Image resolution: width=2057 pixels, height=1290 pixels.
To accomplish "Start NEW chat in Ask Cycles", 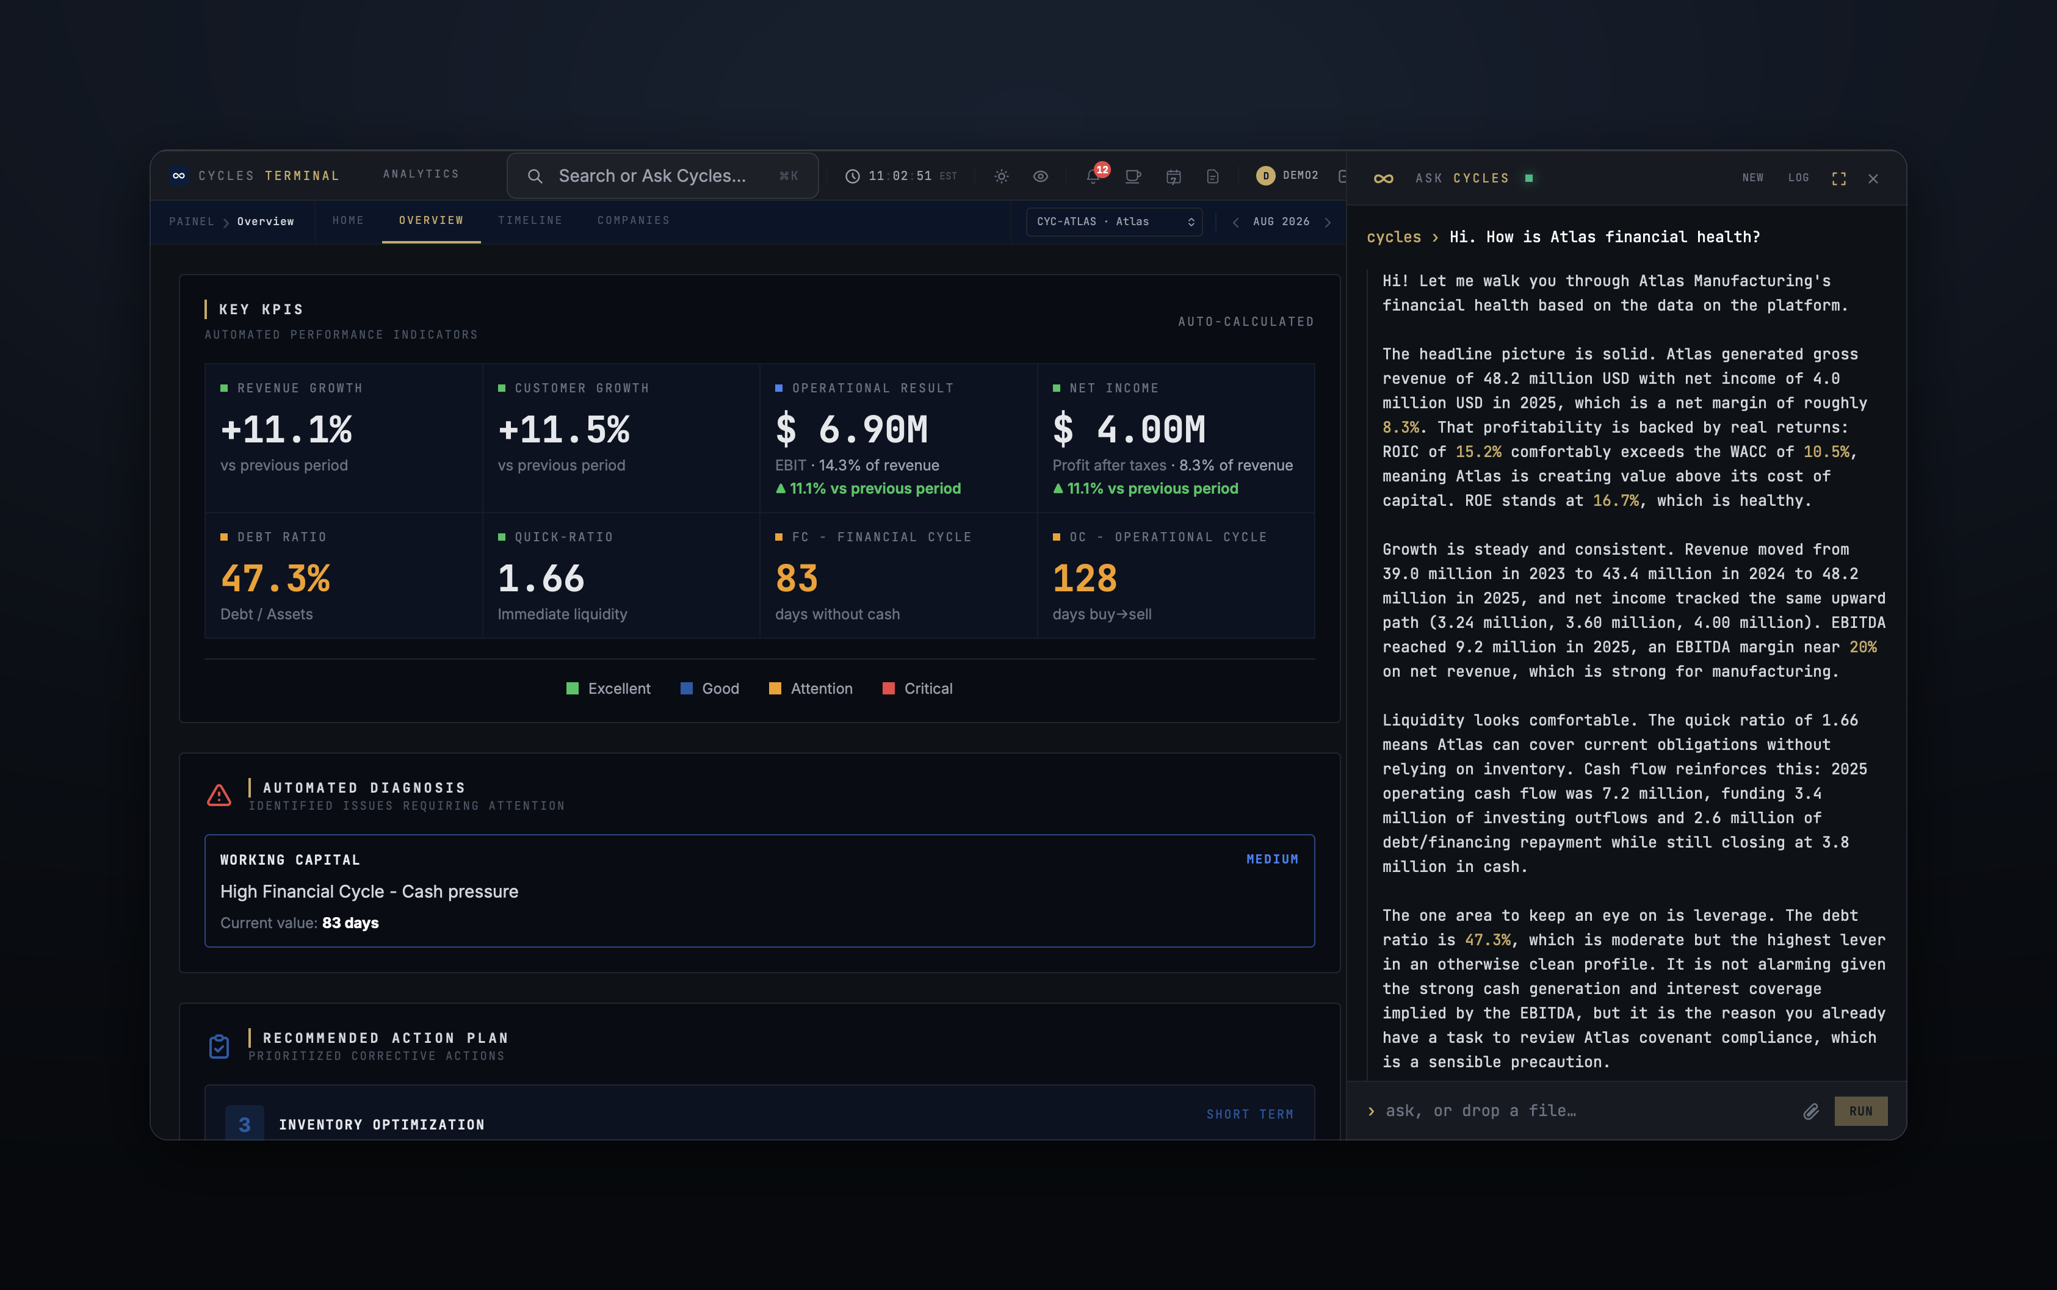I will click(1752, 178).
